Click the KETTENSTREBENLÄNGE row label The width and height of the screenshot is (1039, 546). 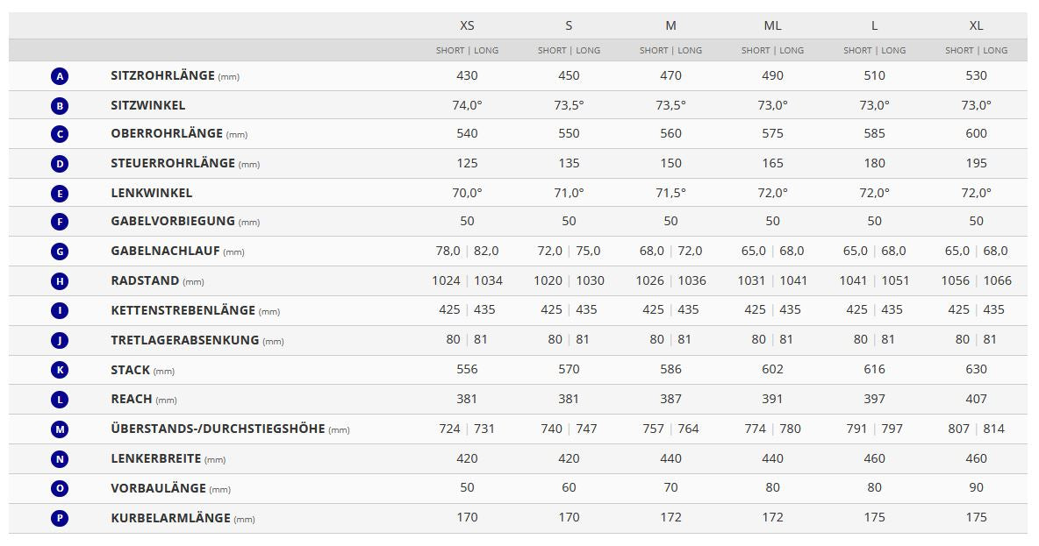(x=183, y=310)
